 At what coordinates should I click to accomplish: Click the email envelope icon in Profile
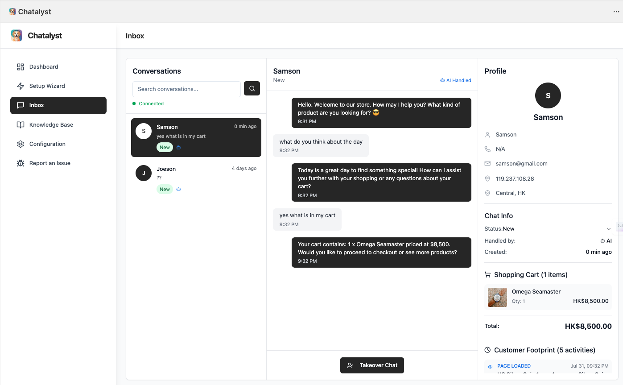coord(487,164)
